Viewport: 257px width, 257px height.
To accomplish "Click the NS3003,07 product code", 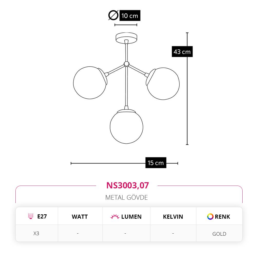I will pyautogui.click(x=127, y=185).
